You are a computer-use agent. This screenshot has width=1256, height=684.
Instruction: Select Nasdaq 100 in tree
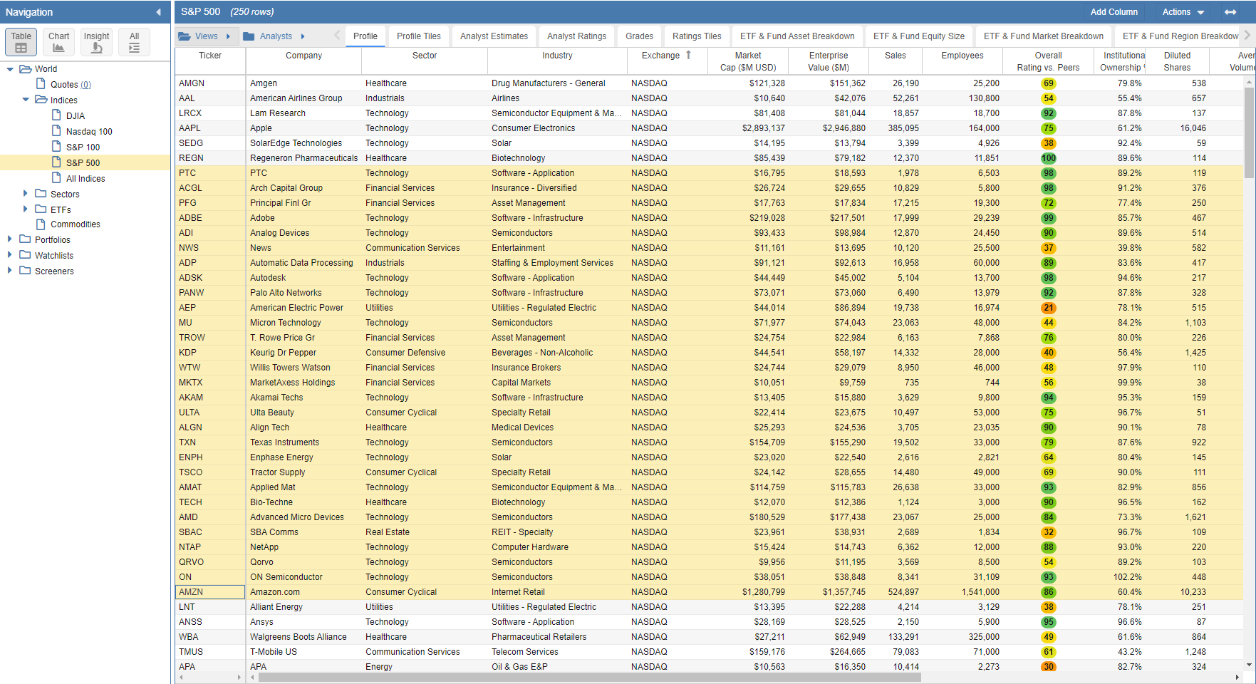(x=89, y=132)
